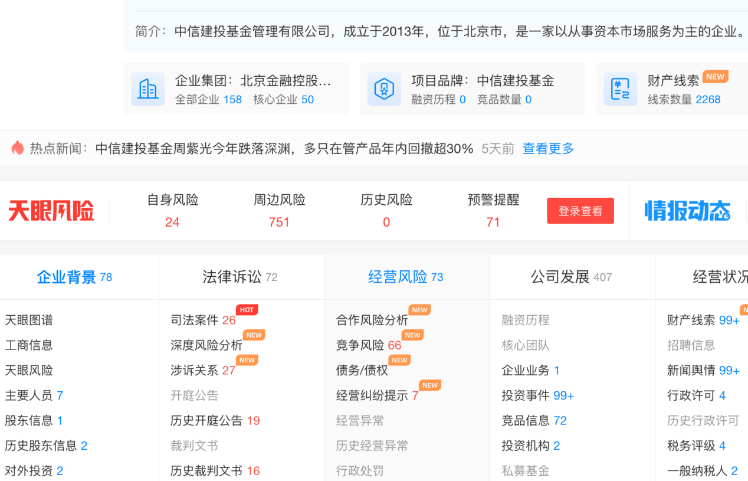748x481 pixels.
Task: Click the 预警提醒 71 counter
Action: 493,211
